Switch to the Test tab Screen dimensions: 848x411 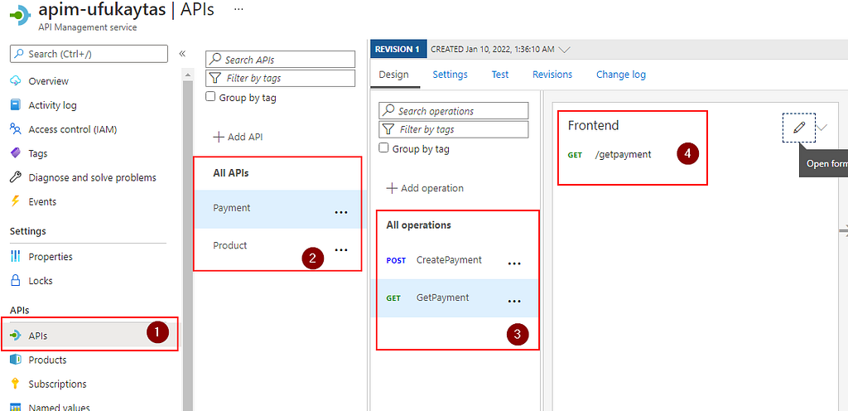(x=500, y=75)
